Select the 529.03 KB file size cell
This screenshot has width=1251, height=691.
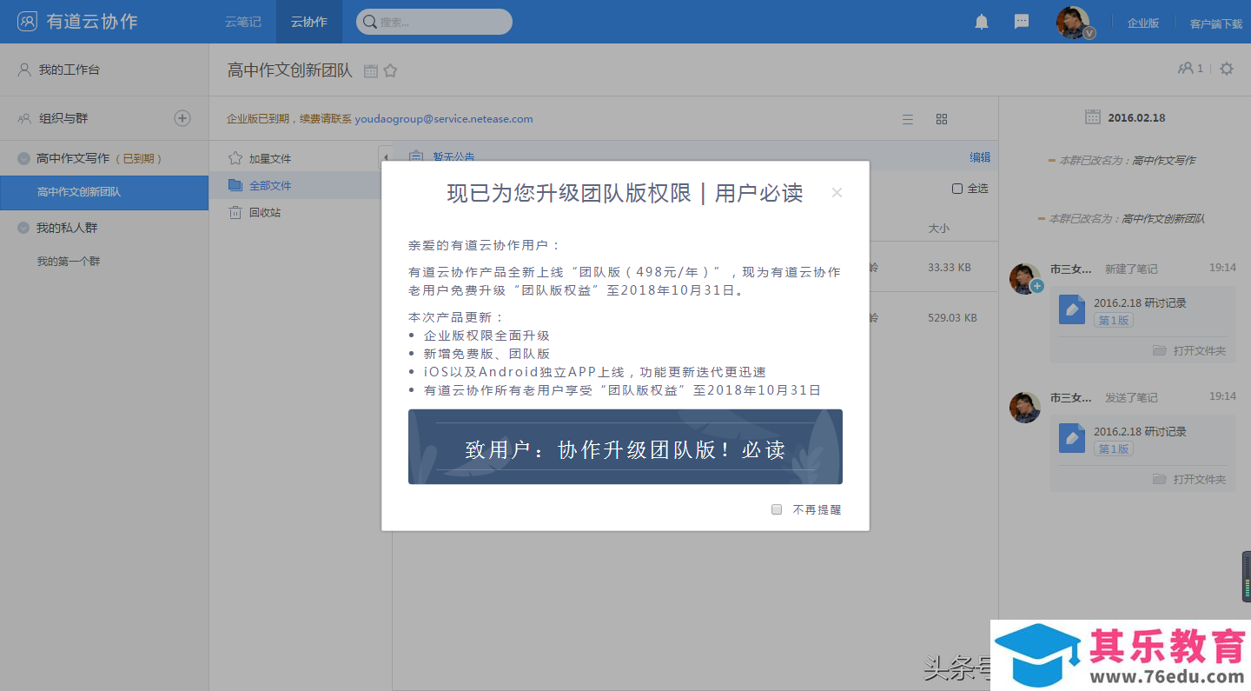(952, 318)
